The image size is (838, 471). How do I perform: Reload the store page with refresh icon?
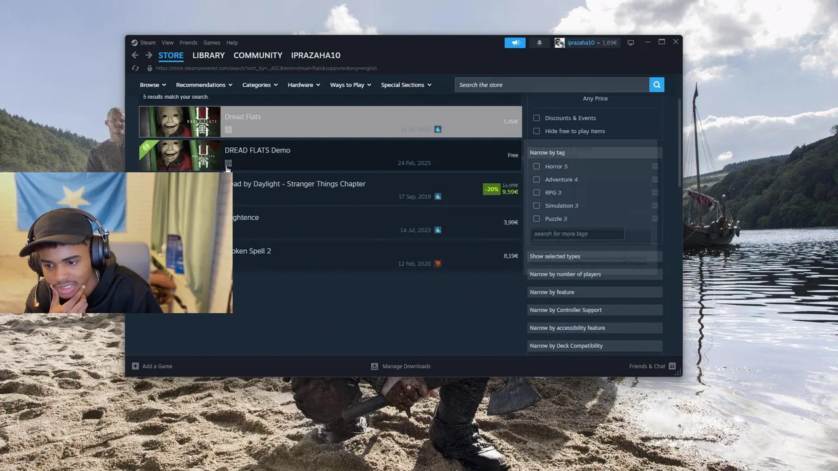(135, 68)
